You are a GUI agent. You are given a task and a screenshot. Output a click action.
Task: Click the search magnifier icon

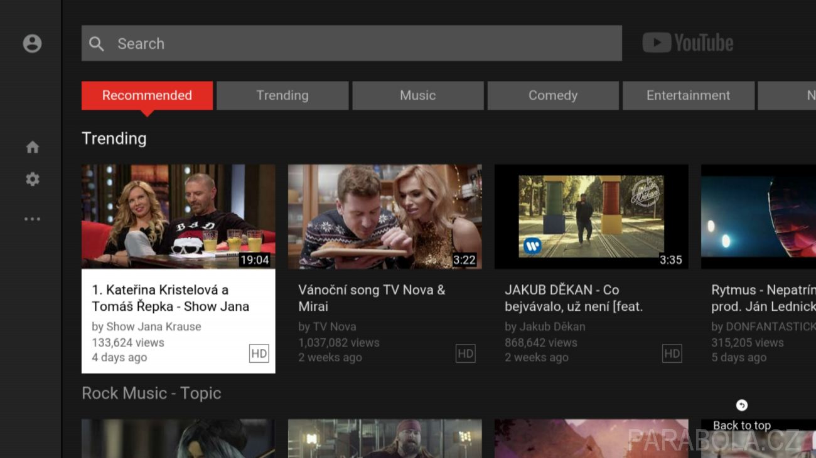pos(97,43)
